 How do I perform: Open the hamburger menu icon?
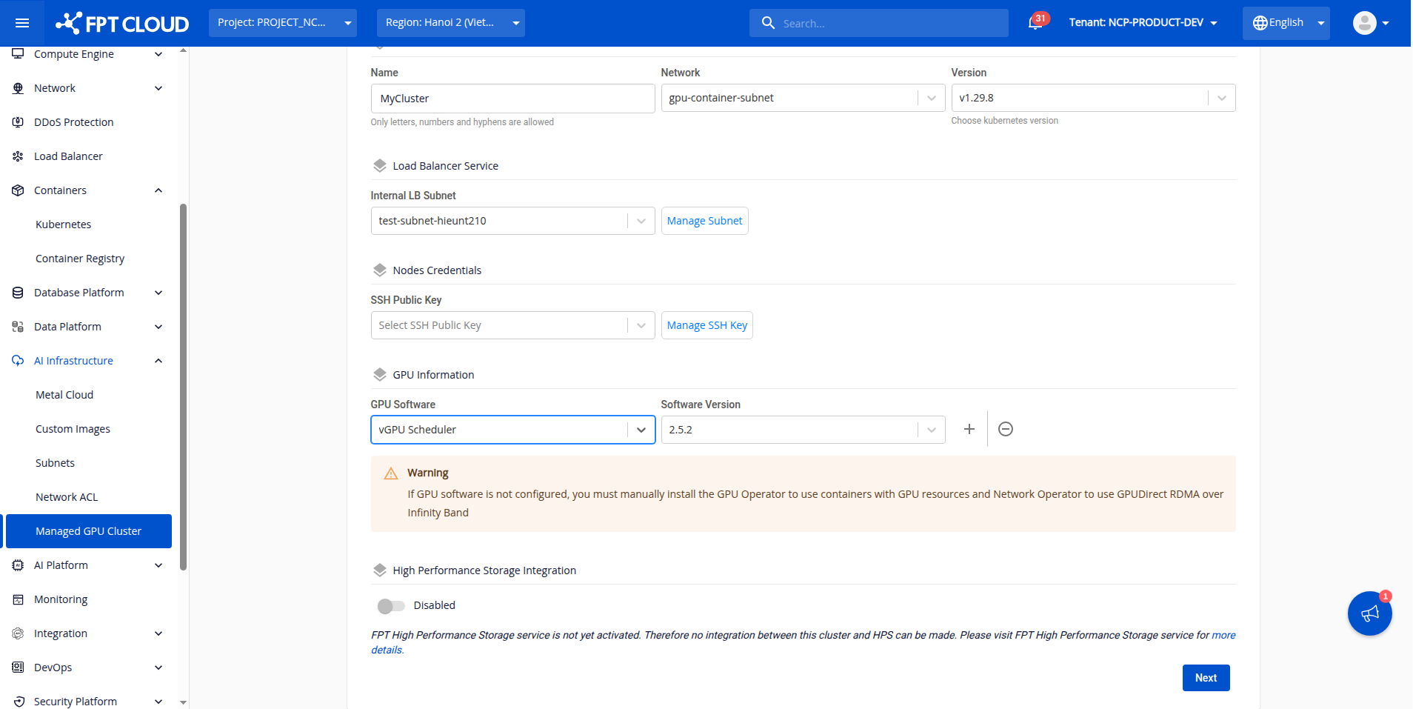tap(22, 23)
